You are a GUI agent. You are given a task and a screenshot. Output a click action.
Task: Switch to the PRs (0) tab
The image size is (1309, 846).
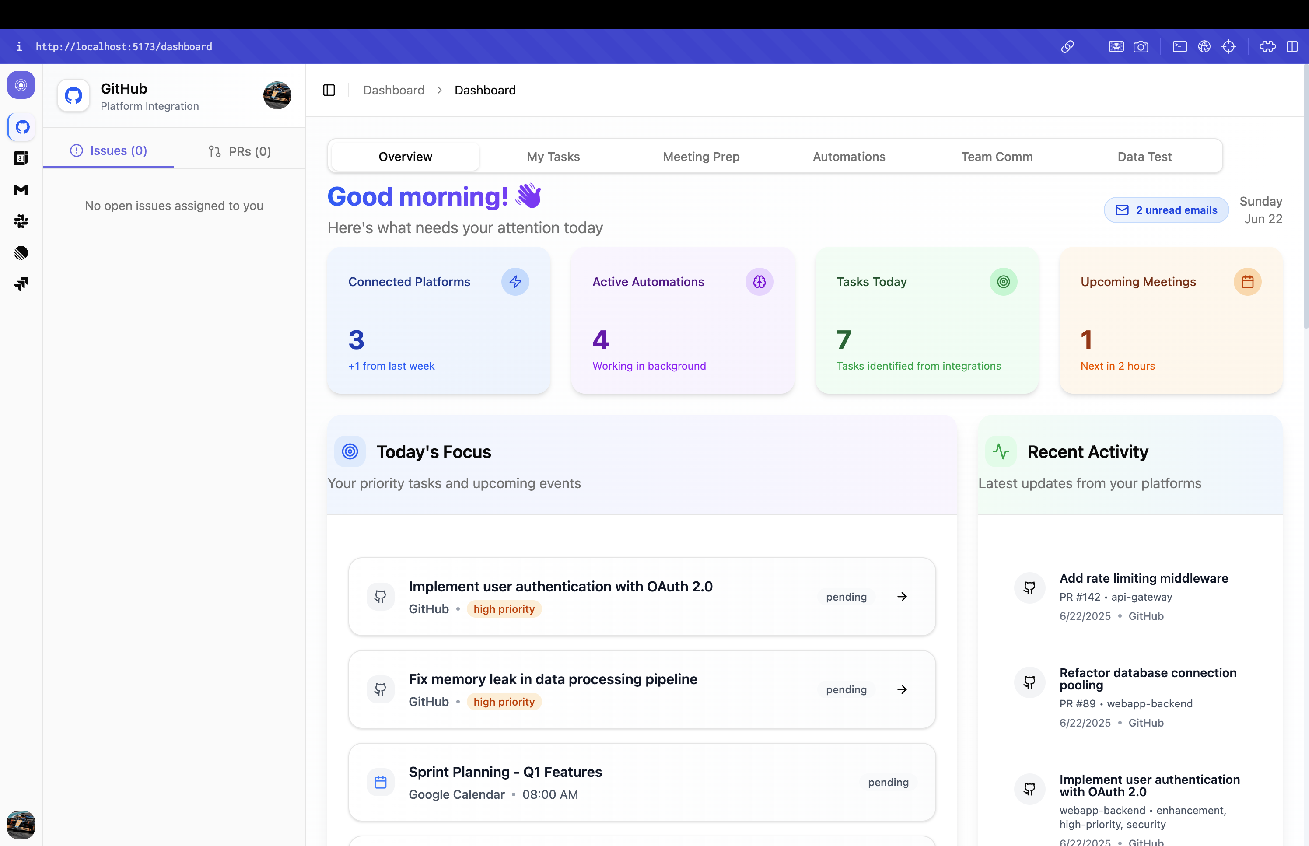(239, 151)
